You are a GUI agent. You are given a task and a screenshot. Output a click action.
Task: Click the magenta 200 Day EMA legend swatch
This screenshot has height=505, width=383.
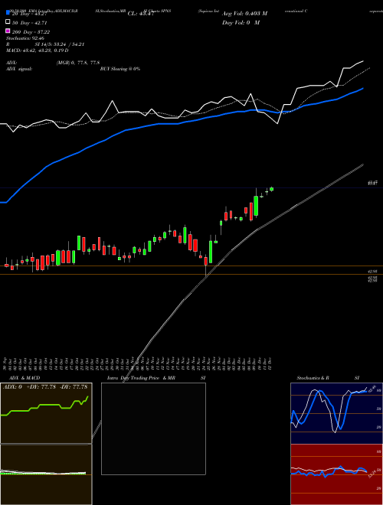[8, 31]
